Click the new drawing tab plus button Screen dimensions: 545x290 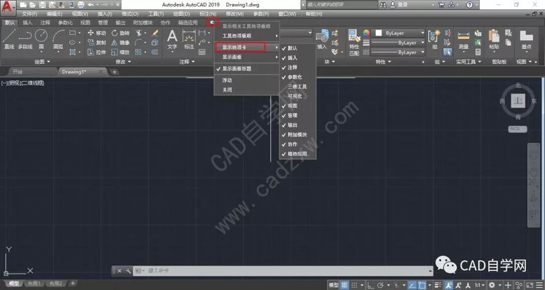click(114, 72)
